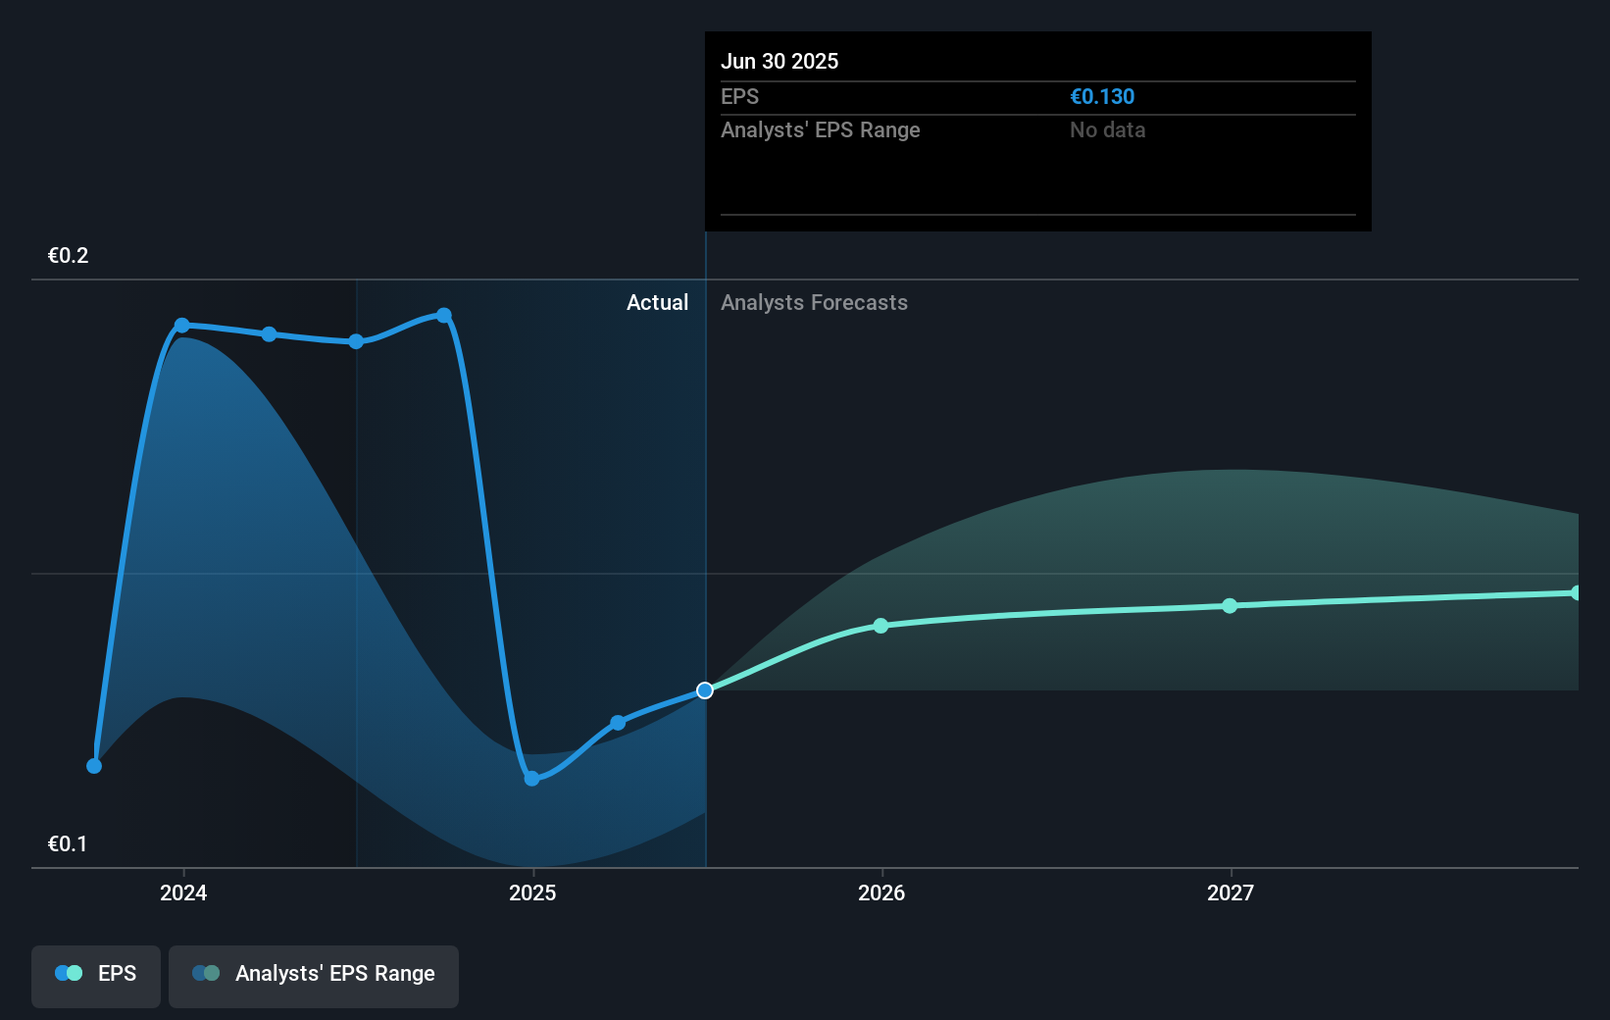Click the 2027 forecast data point

(1230, 607)
